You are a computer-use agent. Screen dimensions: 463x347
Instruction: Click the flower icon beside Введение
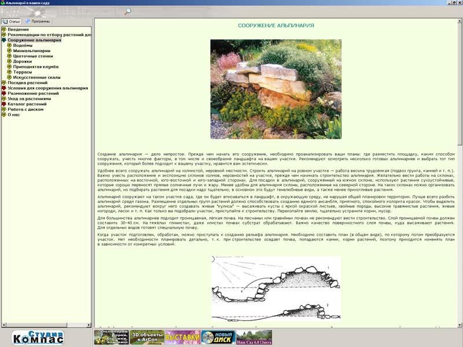4,29
